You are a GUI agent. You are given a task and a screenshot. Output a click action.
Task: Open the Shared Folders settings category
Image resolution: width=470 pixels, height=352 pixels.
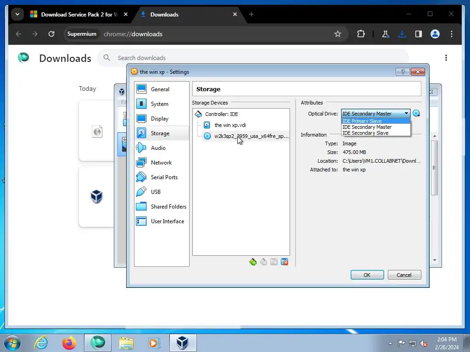[162, 207]
